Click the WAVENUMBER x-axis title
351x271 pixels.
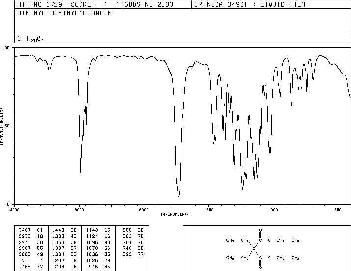pos(176,214)
